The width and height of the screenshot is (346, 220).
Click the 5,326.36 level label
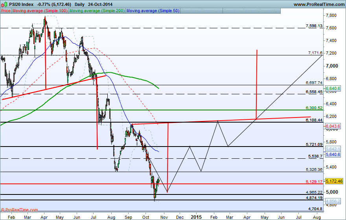(314, 170)
